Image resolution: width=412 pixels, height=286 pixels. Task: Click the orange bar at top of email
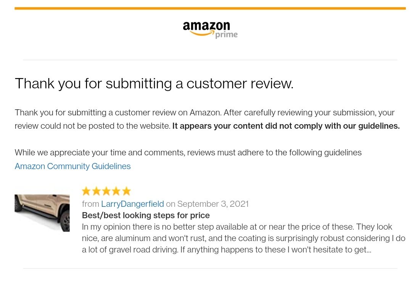[x=210, y=8]
